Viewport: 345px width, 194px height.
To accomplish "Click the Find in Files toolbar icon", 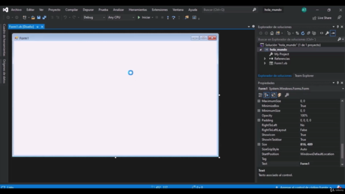I will [x=187, y=17].
